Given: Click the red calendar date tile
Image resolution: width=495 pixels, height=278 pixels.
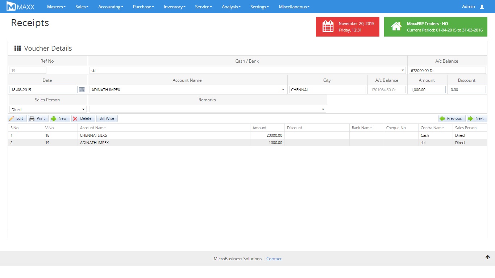Looking at the screenshot, I should tap(348, 27).
